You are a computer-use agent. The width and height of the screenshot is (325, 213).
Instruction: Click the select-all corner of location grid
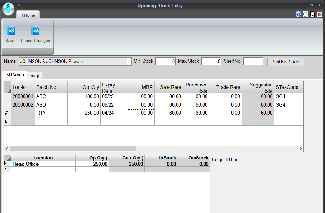[x=7, y=158]
